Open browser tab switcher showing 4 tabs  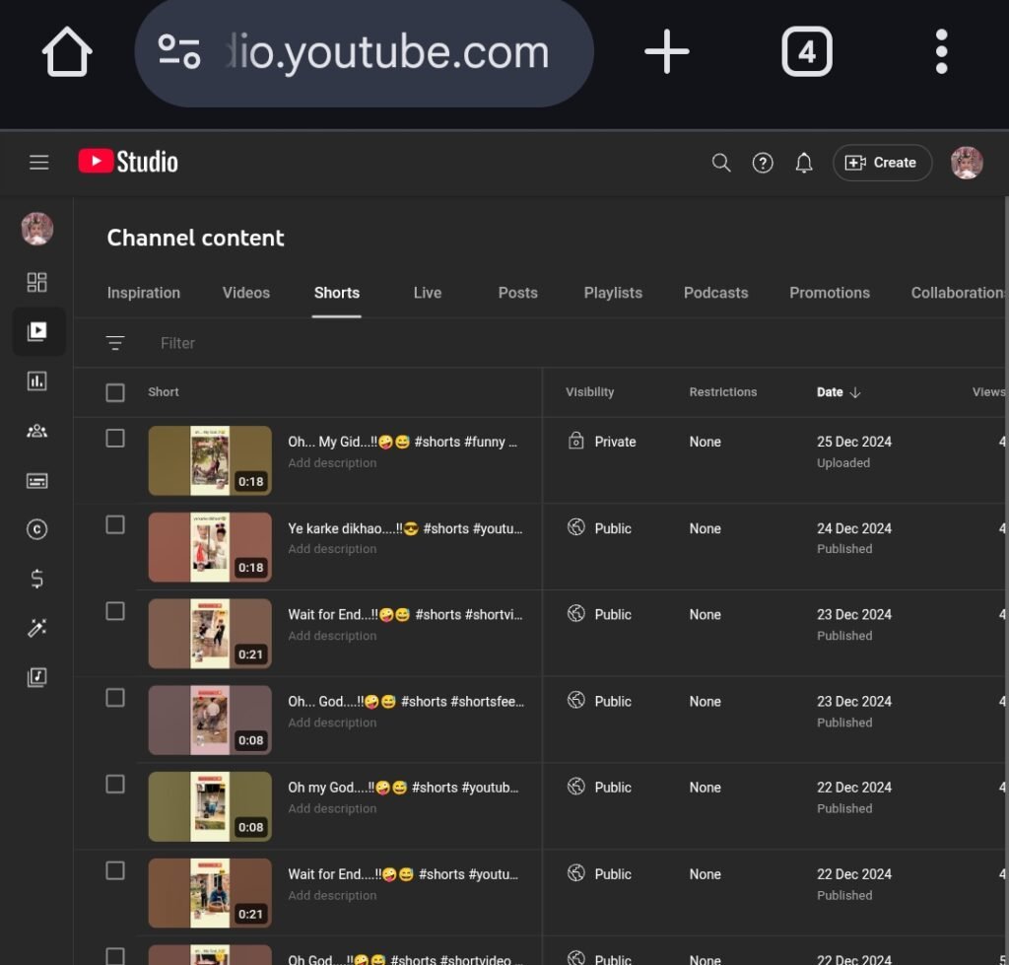click(x=806, y=51)
